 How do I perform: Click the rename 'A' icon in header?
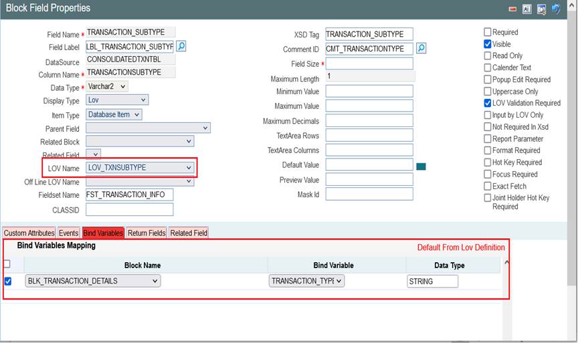[526, 9]
